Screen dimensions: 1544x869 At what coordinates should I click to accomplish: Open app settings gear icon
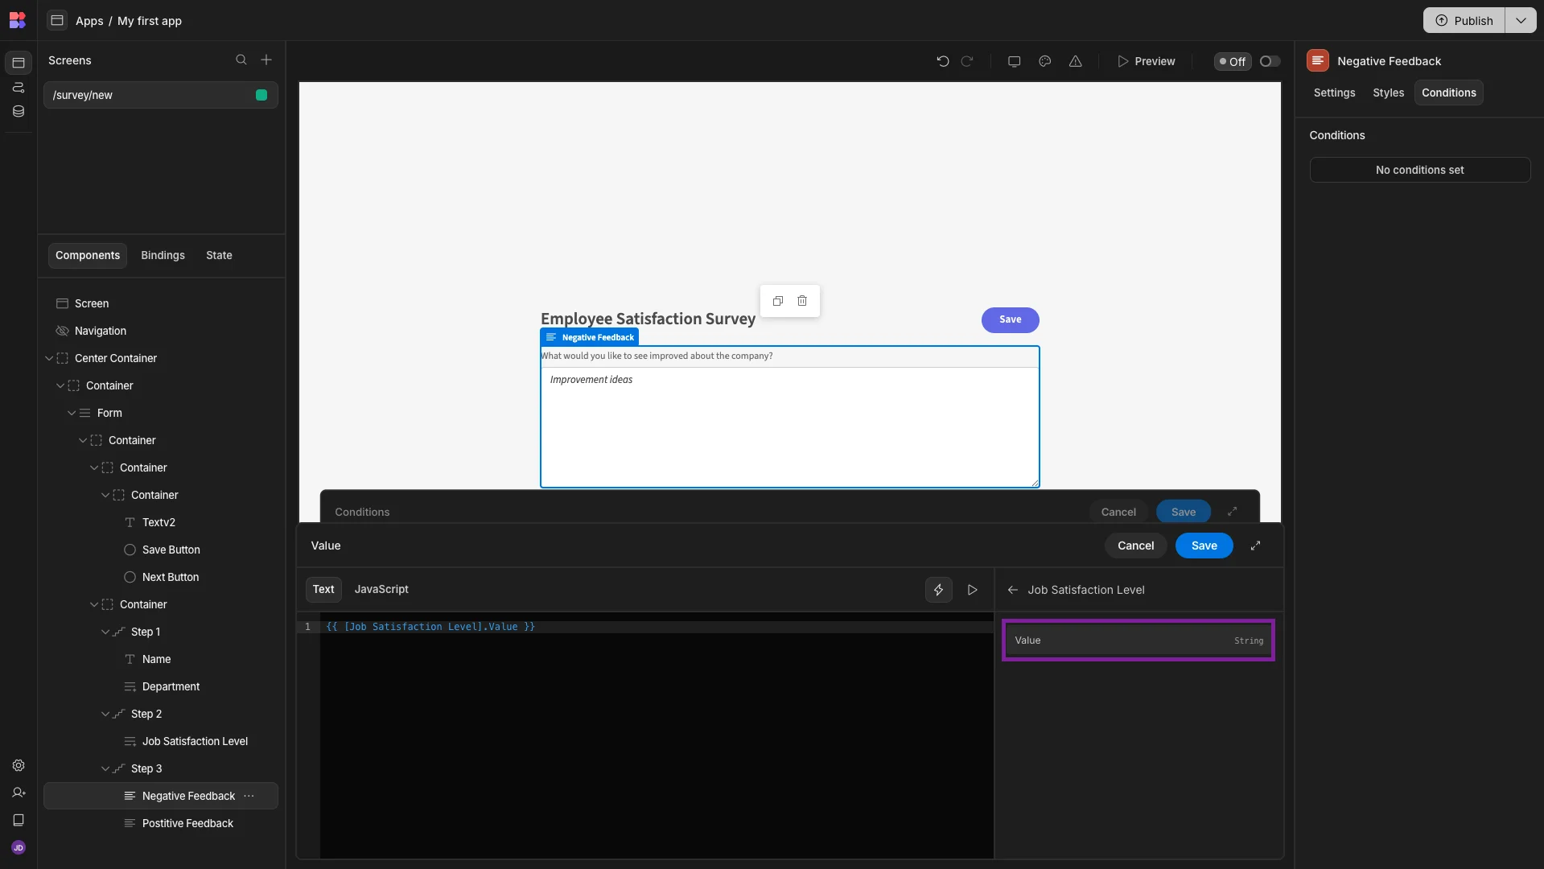pyautogui.click(x=19, y=765)
